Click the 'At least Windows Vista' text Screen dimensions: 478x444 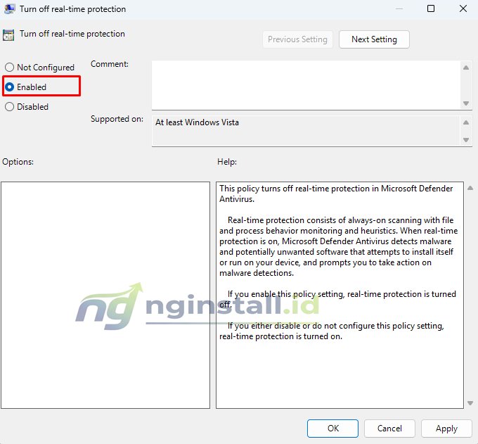[x=197, y=122]
